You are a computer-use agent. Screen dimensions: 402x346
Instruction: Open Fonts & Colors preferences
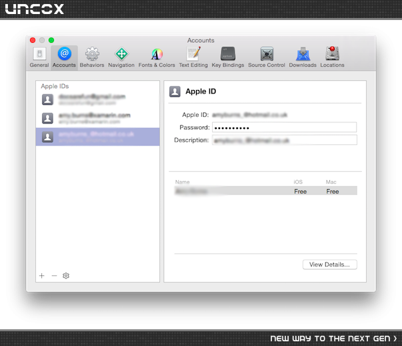tap(157, 57)
